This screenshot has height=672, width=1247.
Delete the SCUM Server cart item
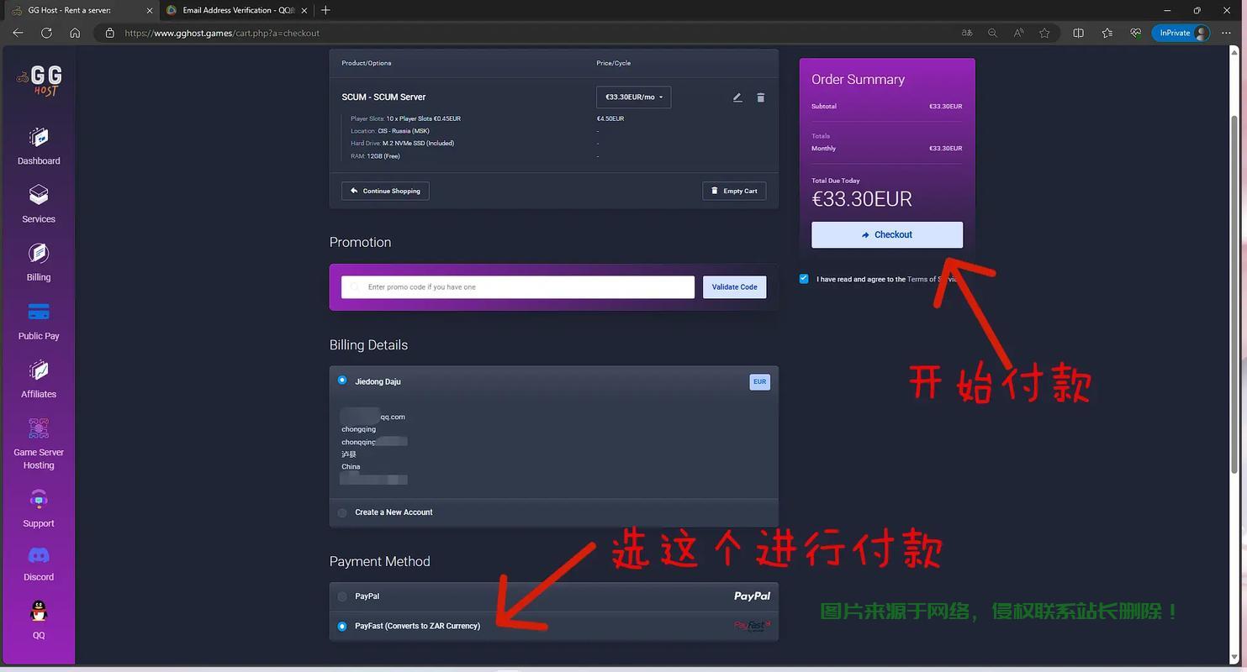coord(760,97)
